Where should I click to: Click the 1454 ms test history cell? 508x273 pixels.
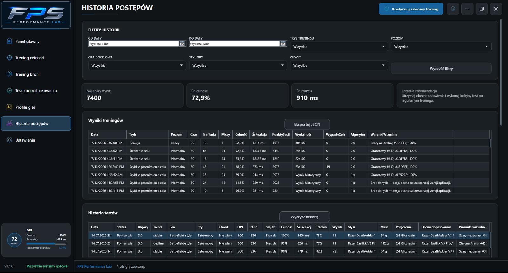point(303,236)
